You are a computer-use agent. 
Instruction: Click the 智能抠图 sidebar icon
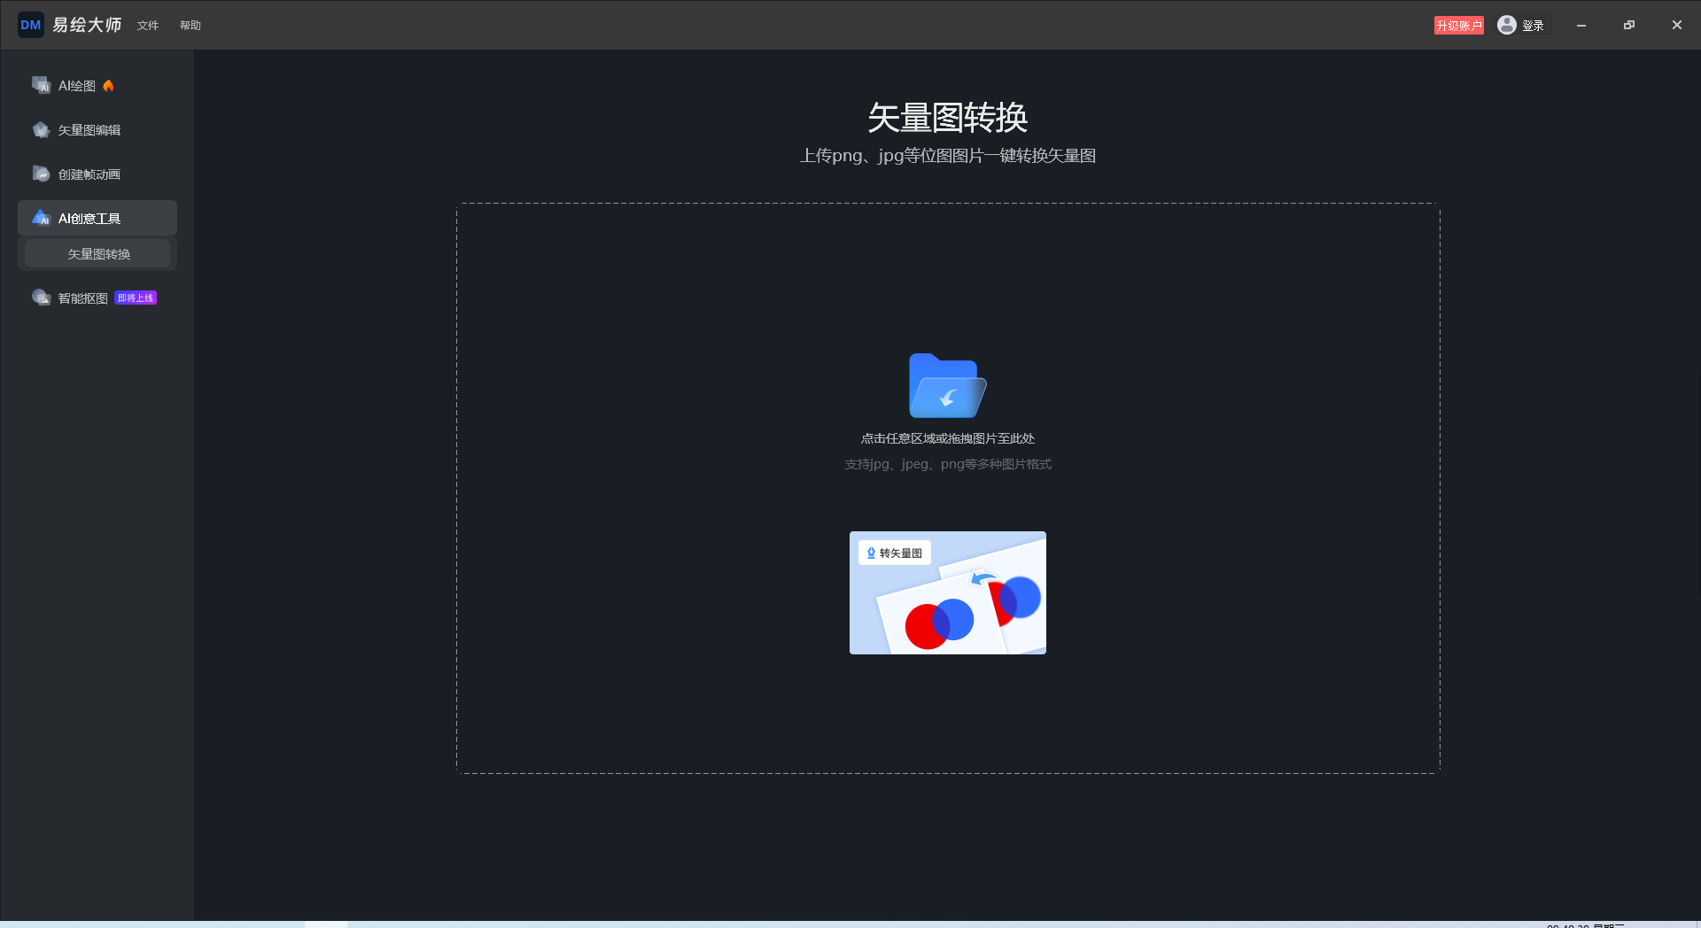41,298
